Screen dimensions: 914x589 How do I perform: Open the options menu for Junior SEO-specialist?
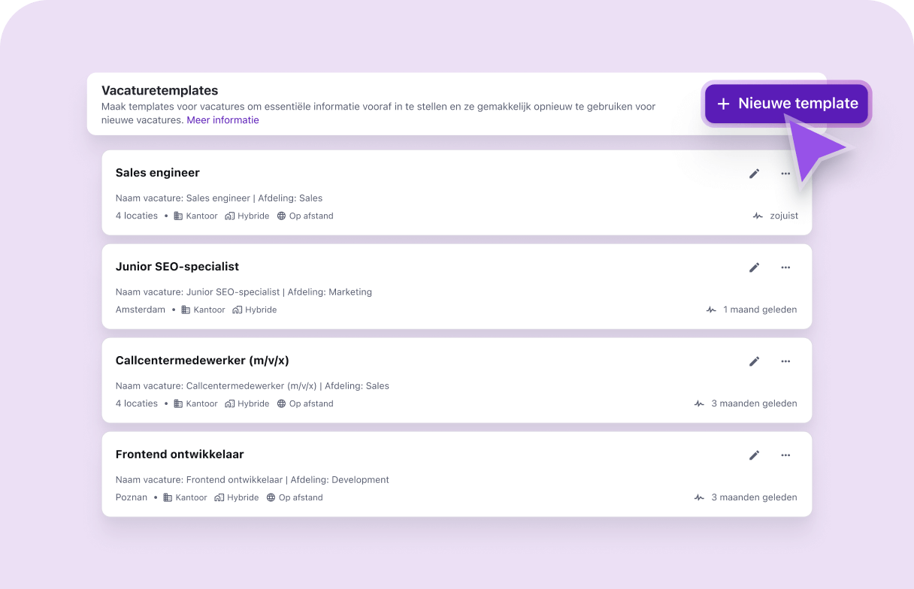click(x=785, y=267)
